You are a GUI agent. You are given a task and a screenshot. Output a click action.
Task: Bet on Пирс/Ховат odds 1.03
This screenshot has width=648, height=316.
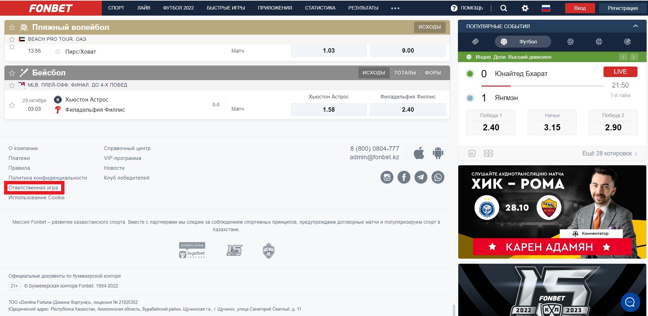[329, 51]
